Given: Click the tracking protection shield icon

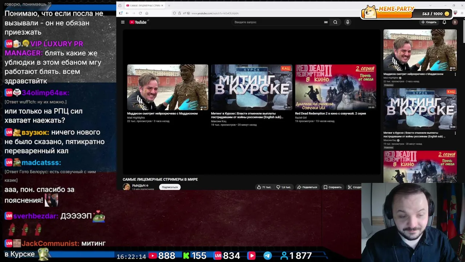Looking at the screenshot, I should (174, 13).
